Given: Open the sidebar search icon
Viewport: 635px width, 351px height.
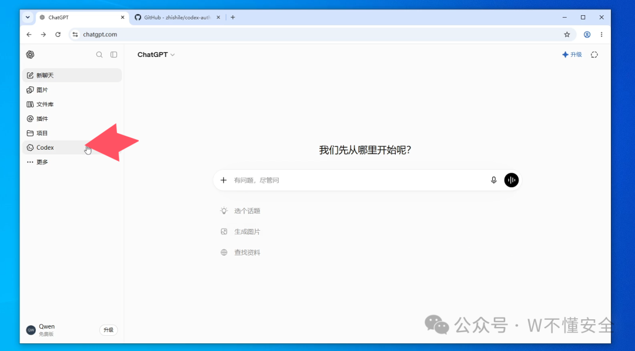Looking at the screenshot, I should pyautogui.click(x=99, y=55).
